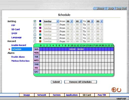Viewport: 129px width, 100px height.
Task: Open the SD Card bottom tab
Action: [x=87, y=95]
